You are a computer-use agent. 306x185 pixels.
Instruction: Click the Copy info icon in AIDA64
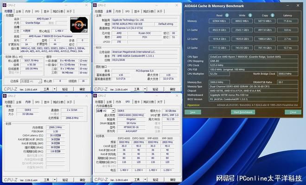click(273, 15)
